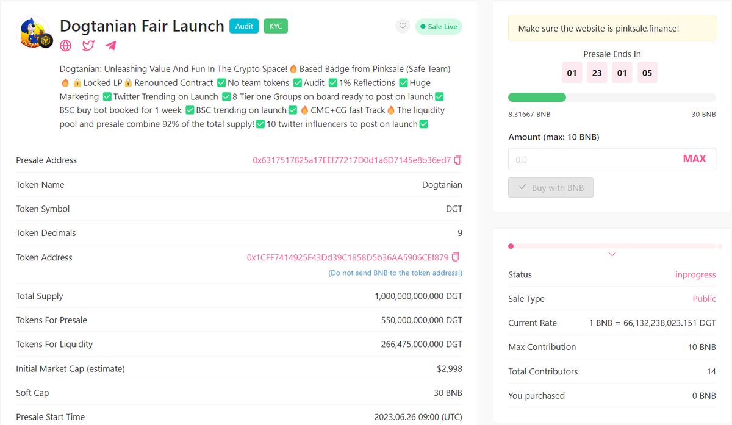The width and height of the screenshot is (732, 425).
Task: Click the pink progress dot on the status slider
Action: pos(511,246)
